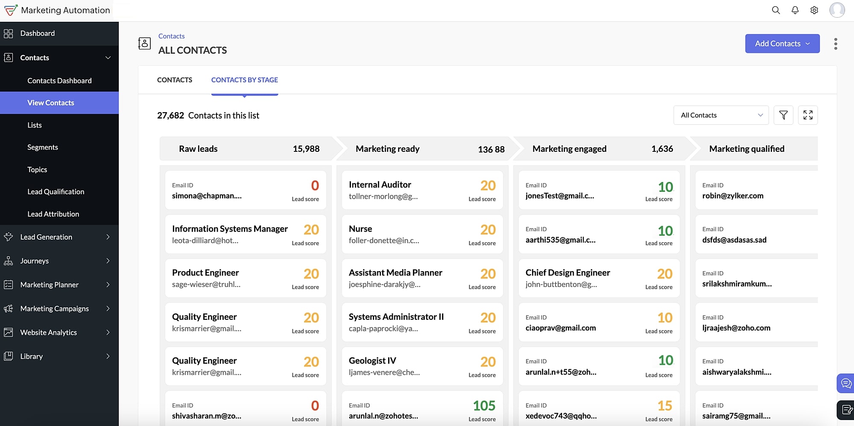
Task: Select the CONTACTS BY STAGE tab
Action: [x=244, y=80]
